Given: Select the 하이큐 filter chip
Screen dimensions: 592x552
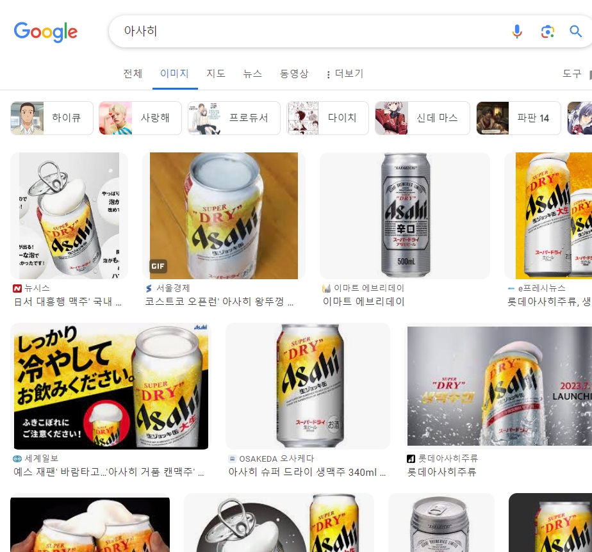Looking at the screenshot, I should 51,118.
